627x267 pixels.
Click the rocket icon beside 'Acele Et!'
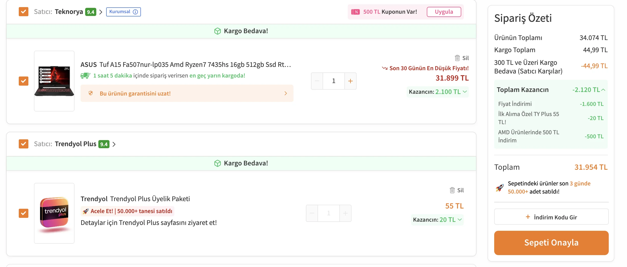point(86,211)
